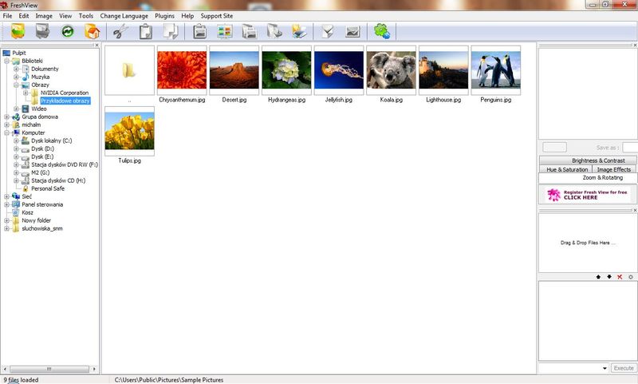Click the red X remove icon
The image size is (638, 384).
[x=620, y=277]
